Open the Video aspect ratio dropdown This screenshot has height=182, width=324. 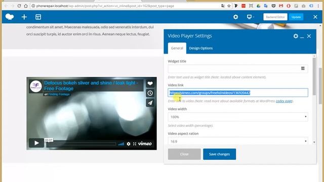pos(238,141)
